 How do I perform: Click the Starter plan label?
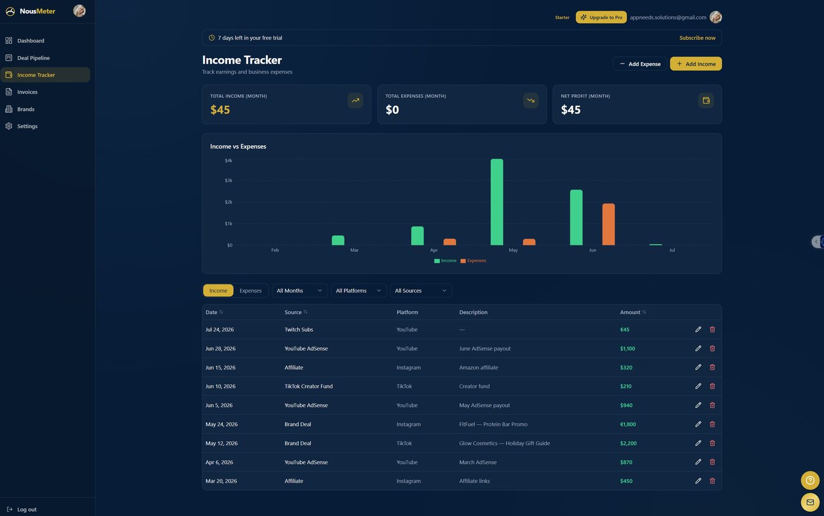562,17
